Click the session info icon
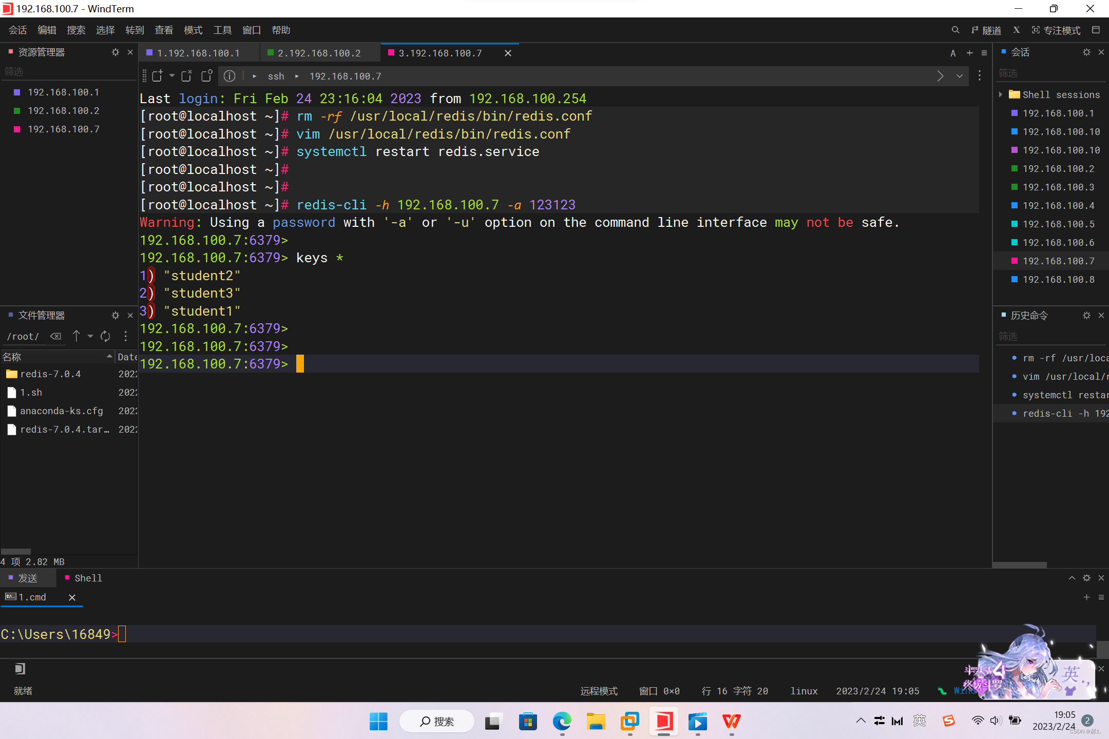The height and width of the screenshot is (739, 1109). click(x=230, y=76)
